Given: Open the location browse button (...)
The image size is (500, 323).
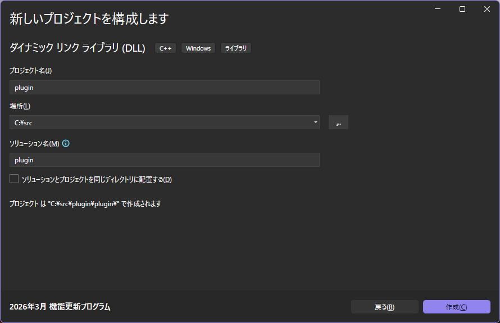Looking at the screenshot, I should point(338,122).
